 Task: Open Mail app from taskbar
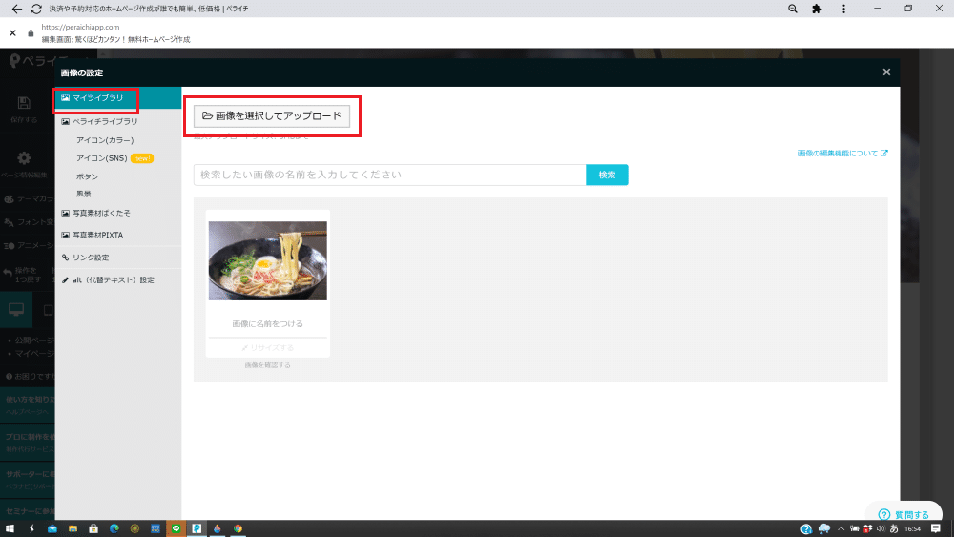point(52,528)
